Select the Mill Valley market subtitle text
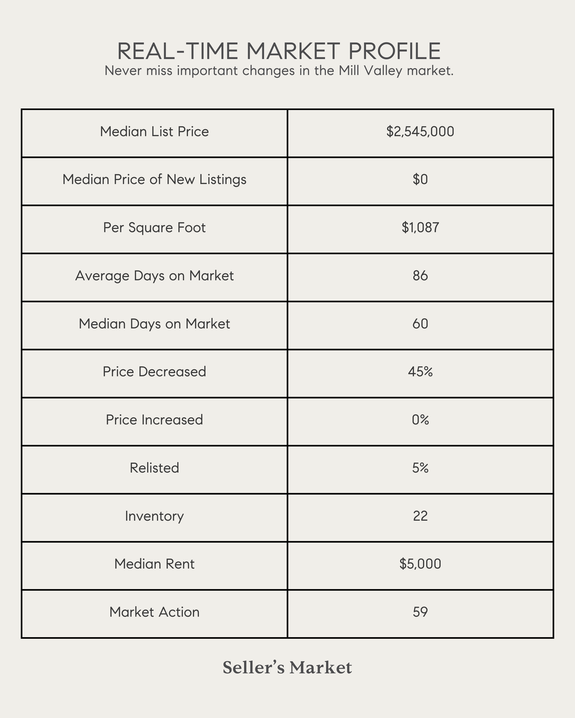The image size is (575, 718). [x=279, y=70]
